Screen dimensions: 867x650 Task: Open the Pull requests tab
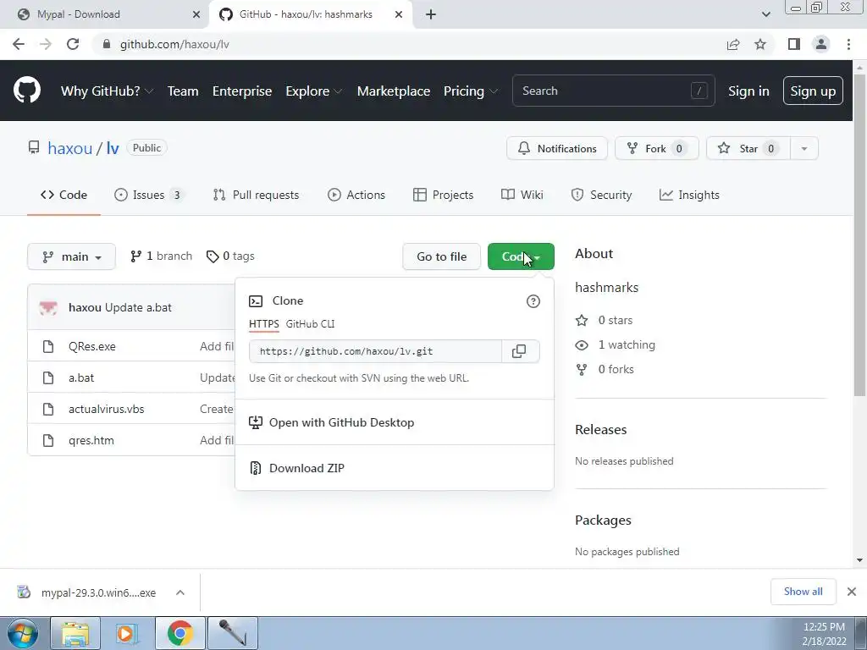(256, 196)
